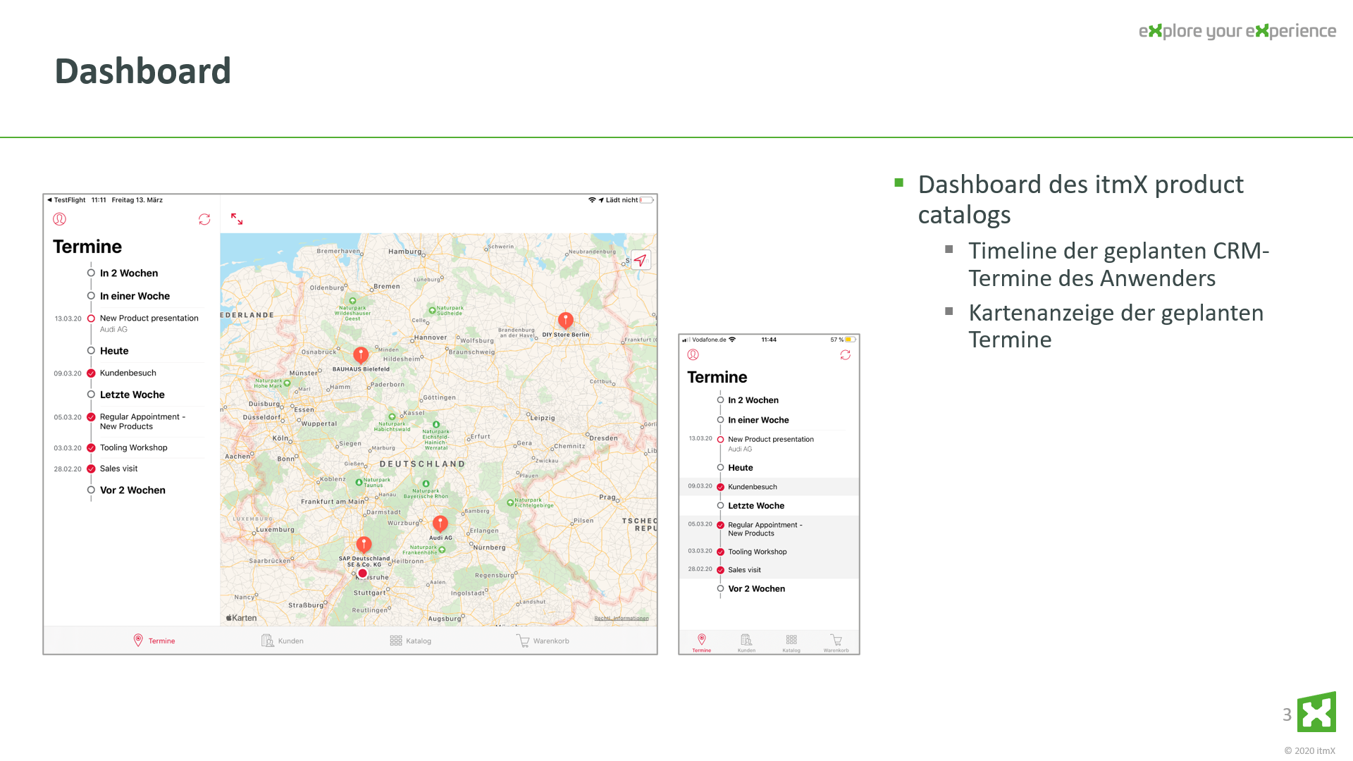Click the phone refresh icon
The height and width of the screenshot is (761, 1353).
[845, 355]
